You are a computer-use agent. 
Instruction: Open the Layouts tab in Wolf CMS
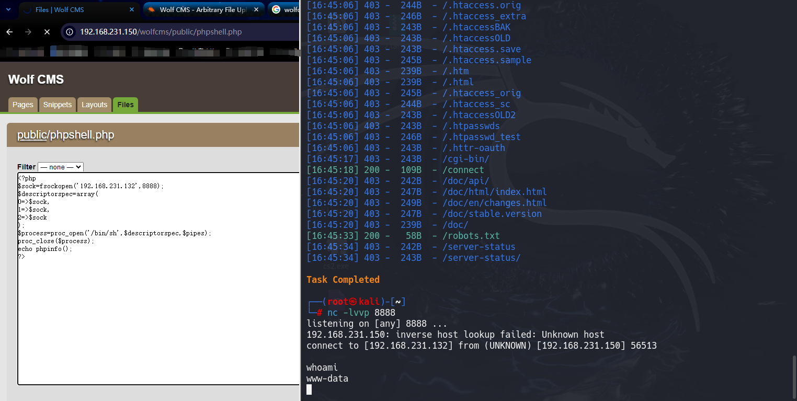[94, 105]
